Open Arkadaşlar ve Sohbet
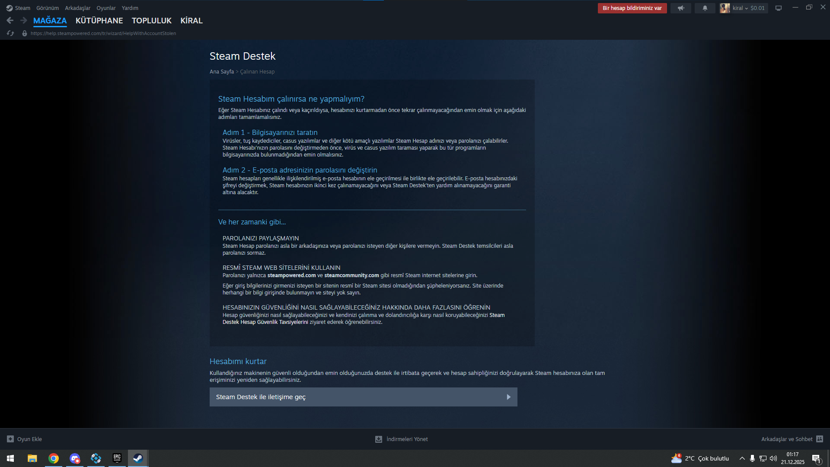Image resolution: width=830 pixels, height=467 pixels. click(787, 439)
